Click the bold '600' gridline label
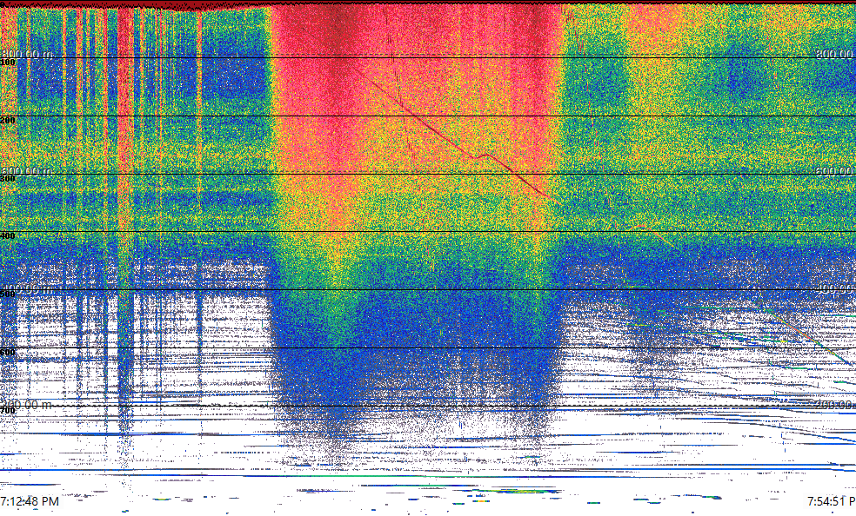856x516 pixels. 8,352
